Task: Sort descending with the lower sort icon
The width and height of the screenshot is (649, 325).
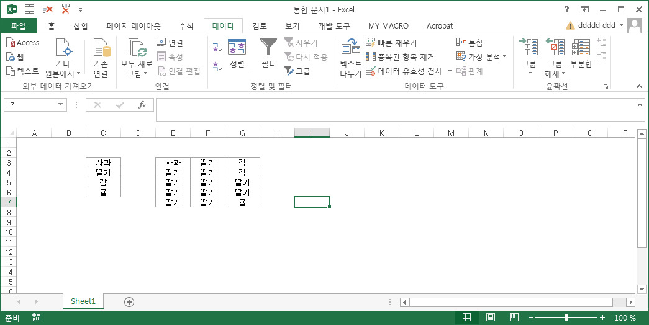Action: click(x=217, y=65)
